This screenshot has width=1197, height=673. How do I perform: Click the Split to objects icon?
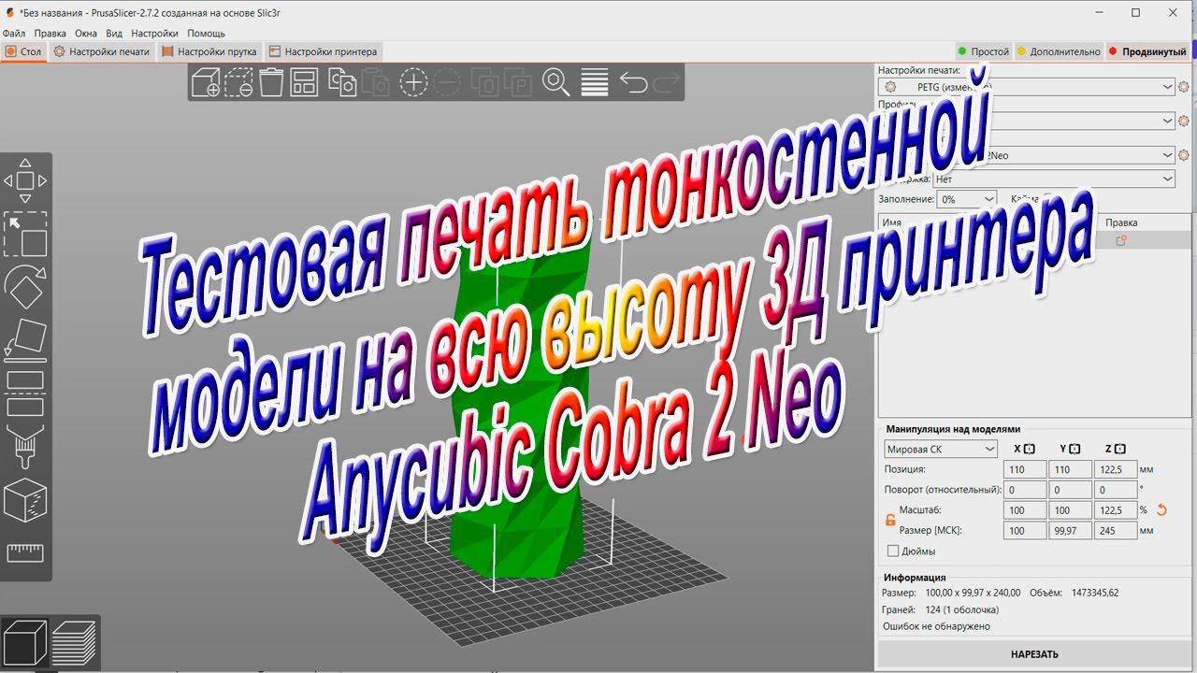tap(484, 82)
